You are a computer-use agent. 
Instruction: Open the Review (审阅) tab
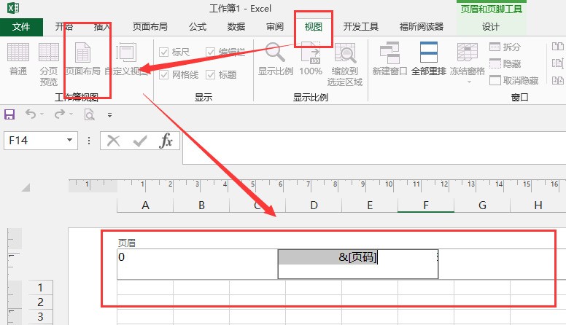pyautogui.click(x=275, y=27)
